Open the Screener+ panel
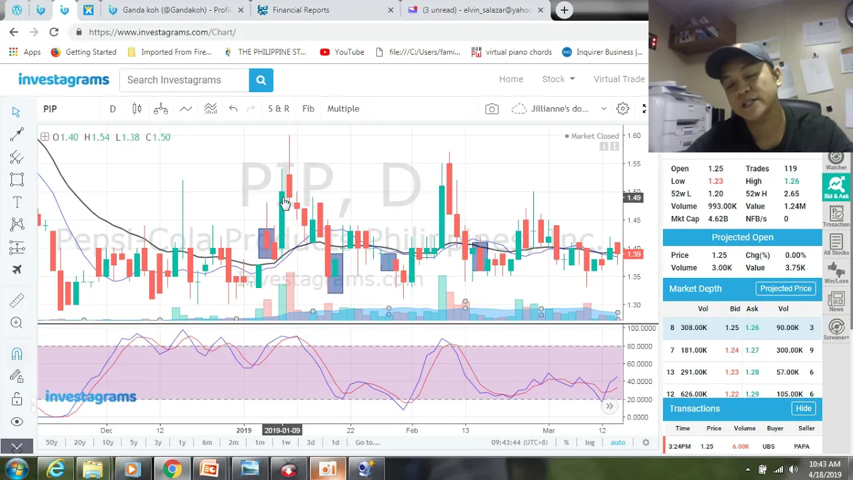The image size is (853, 480). [836, 329]
